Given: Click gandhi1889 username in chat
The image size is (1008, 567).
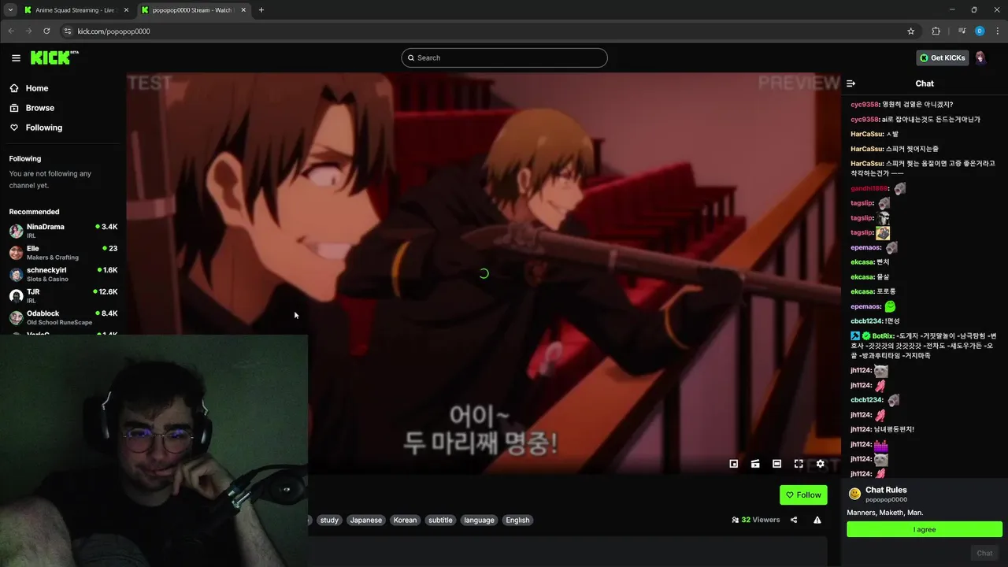Looking at the screenshot, I should [869, 188].
